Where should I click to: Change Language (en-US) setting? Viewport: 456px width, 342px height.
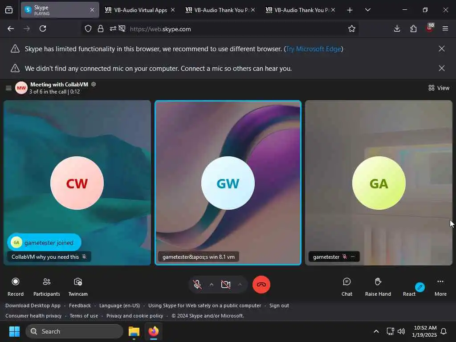point(119,305)
